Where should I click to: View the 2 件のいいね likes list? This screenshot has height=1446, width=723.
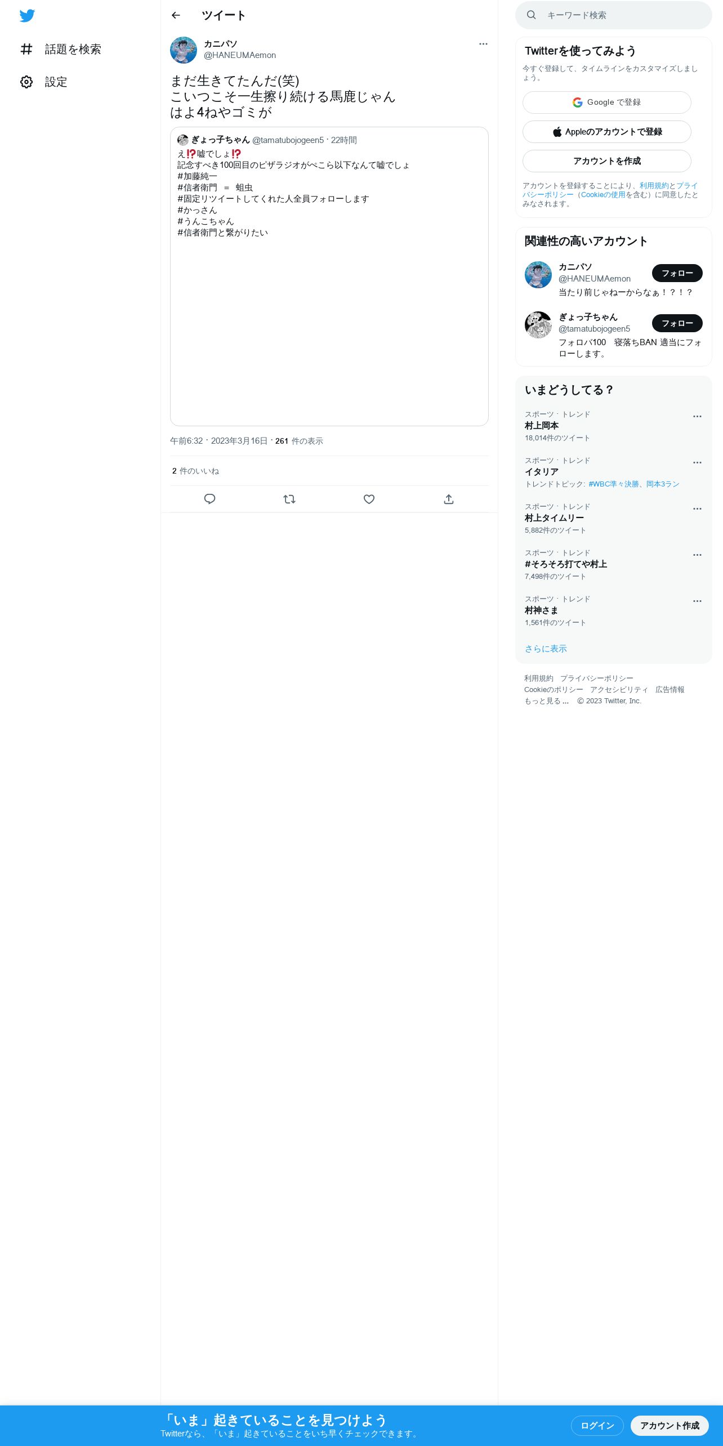(x=195, y=471)
